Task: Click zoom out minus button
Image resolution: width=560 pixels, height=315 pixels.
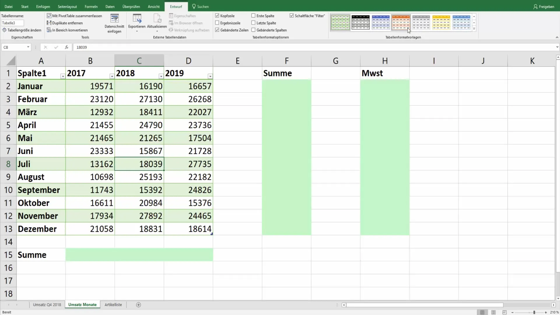Action: (512, 312)
